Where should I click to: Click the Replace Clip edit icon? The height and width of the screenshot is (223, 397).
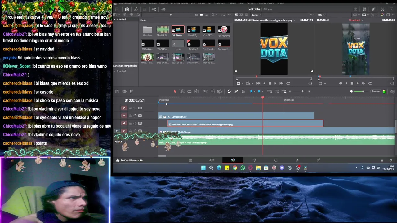pyautogui.click(x=220, y=91)
